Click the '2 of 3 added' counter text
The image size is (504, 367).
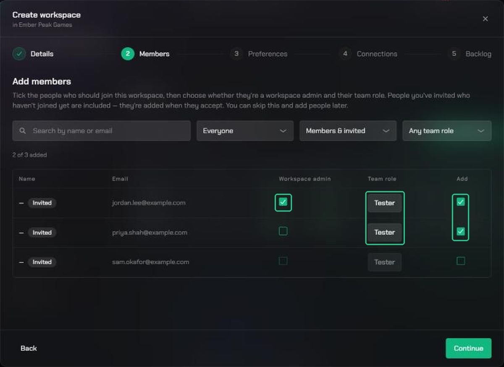[29, 155]
